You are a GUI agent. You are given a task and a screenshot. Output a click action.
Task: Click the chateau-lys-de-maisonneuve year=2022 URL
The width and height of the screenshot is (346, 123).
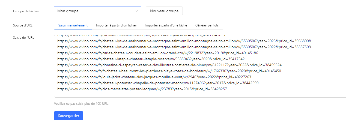(184, 47)
